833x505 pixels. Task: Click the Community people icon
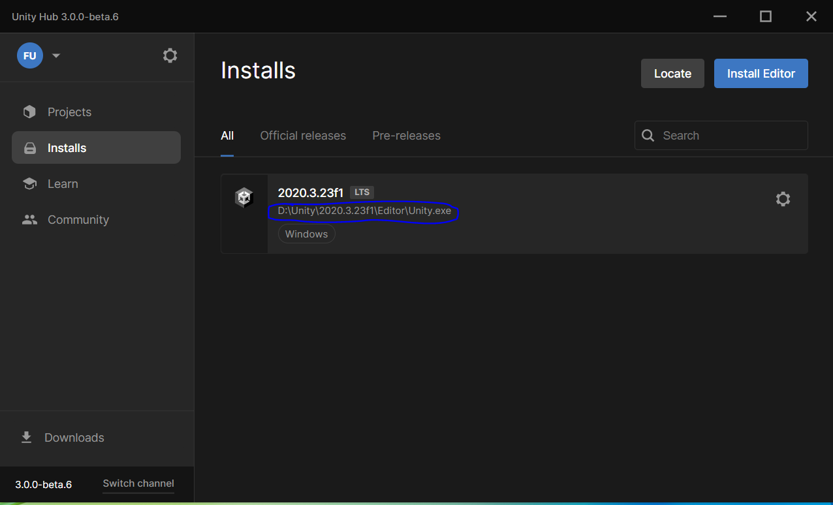click(x=29, y=220)
